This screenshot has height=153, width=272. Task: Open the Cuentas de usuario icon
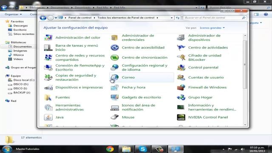(181, 77)
